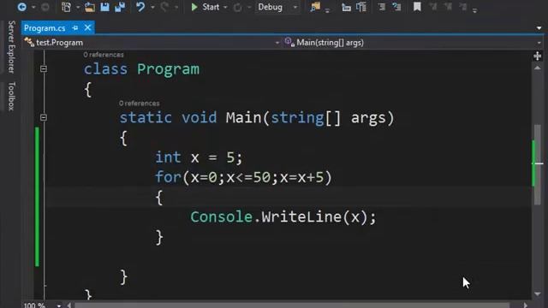Click the 'Console' identifier in the code

pyautogui.click(x=221, y=216)
